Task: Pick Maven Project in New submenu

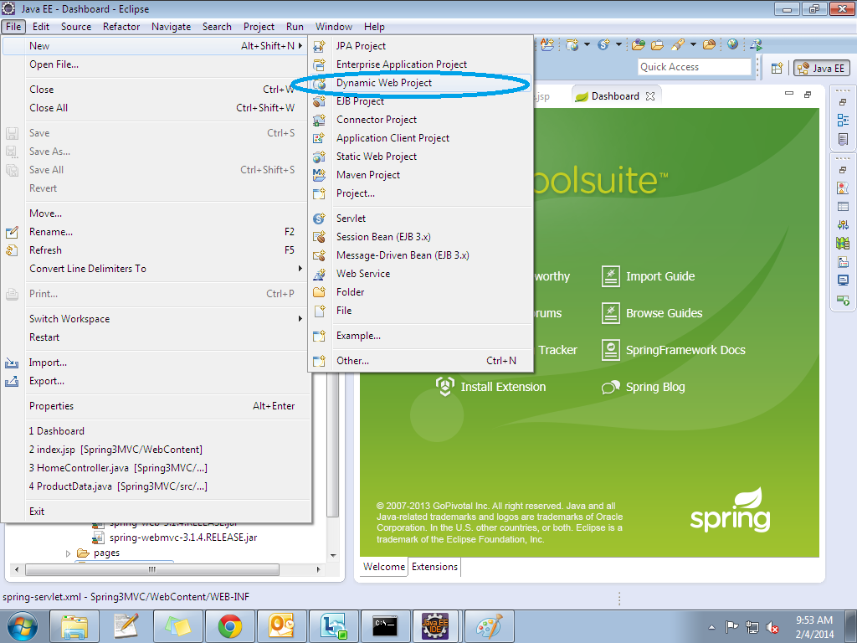Action: coord(420,175)
